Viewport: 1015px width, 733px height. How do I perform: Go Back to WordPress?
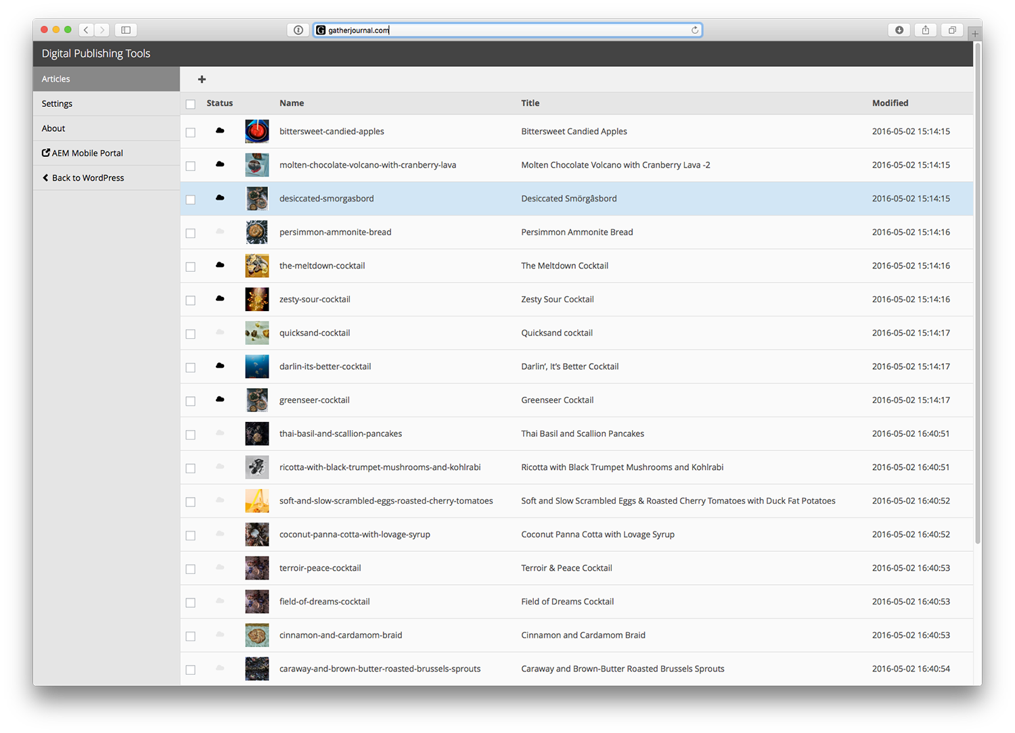[106, 178]
